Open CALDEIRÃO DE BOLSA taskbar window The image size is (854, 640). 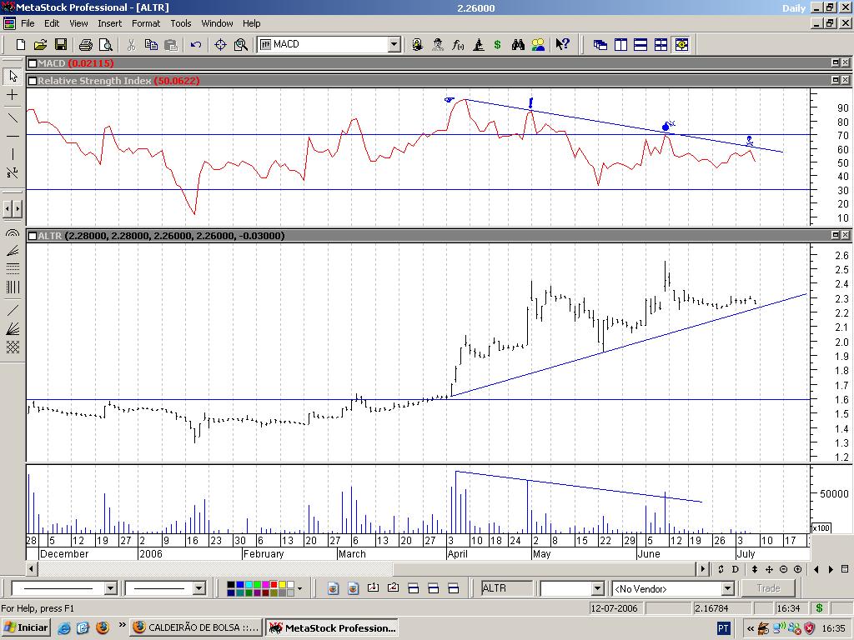196,627
